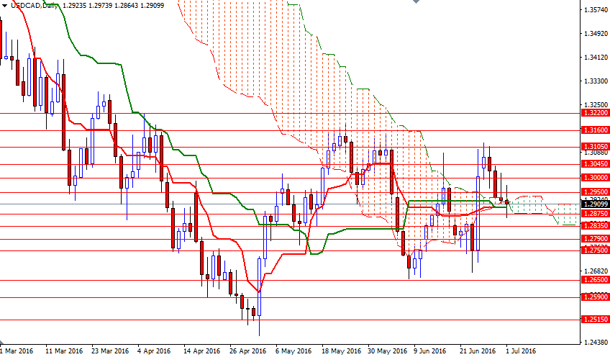The image size is (610, 357).
Task: Click the red 1.25900 level label
Action: pos(594,297)
